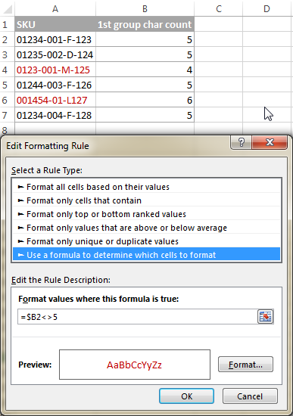Viewport: 293px width, 416px height.
Task: Select 'Format only unique or duplicate values'
Action: [x=146, y=241]
